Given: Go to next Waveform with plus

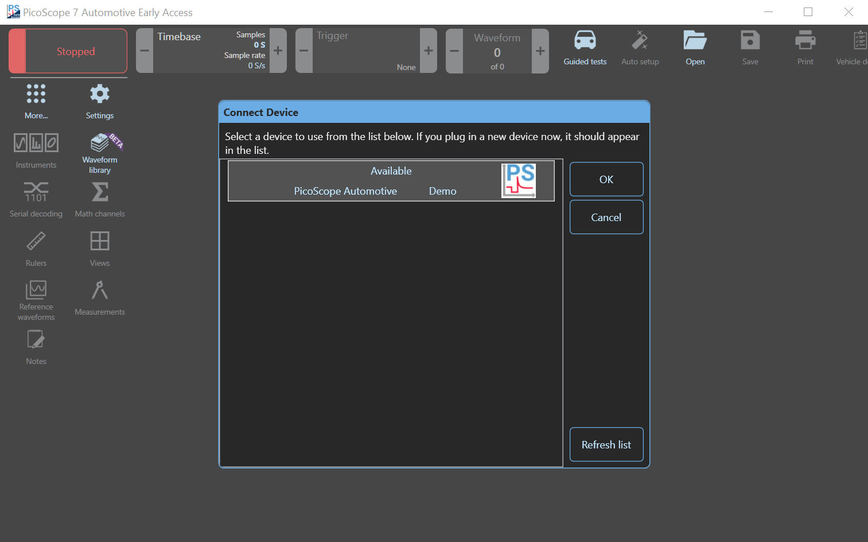Looking at the screenshot, I should tap(540, 51).
